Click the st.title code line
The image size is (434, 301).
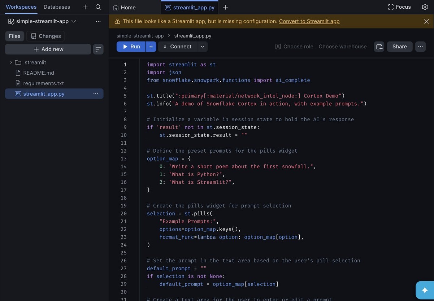pos(246,96)
